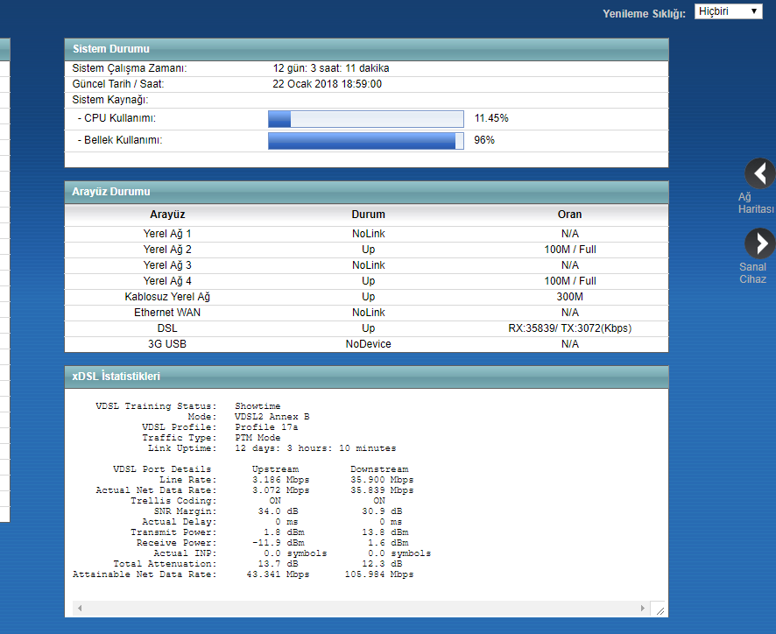Click the Ethernet WAN row name

(x=167, y=313)
